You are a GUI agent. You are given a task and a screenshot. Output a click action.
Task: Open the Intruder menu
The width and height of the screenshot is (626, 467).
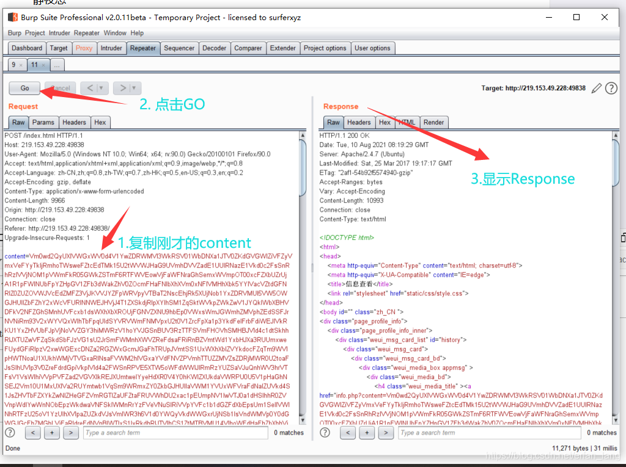coord(59,33)
